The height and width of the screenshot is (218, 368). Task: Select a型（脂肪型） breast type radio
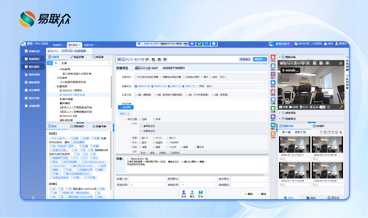click(136, 95)
